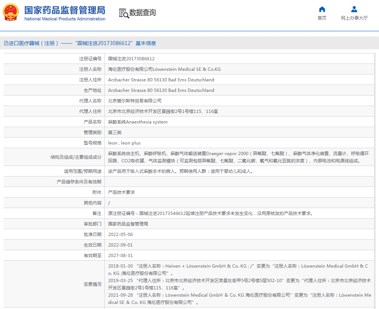Click the 注册人名称 label cell
This screenshot has width=379, height=309.
[54, 69]
